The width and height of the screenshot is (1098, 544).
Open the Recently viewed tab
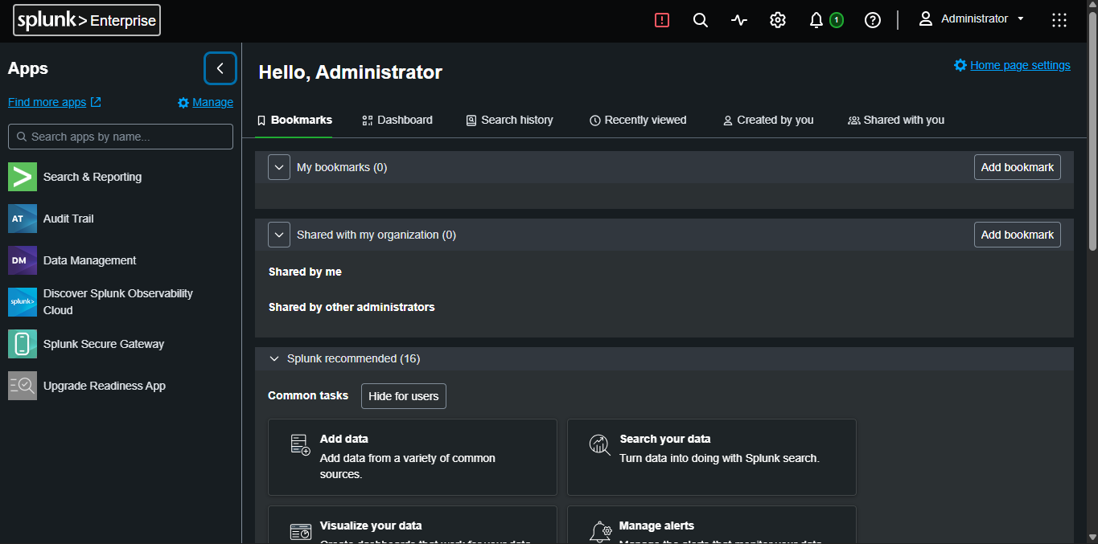pos(638,120)
